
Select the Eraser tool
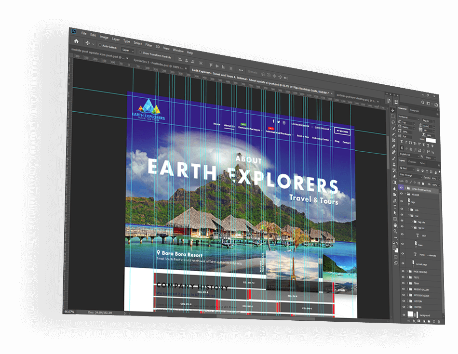394,176
